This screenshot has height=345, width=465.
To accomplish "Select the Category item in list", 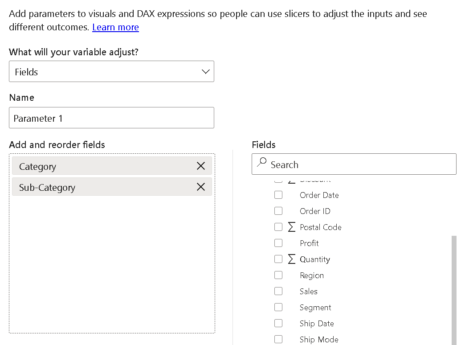I will coord(102,166).
